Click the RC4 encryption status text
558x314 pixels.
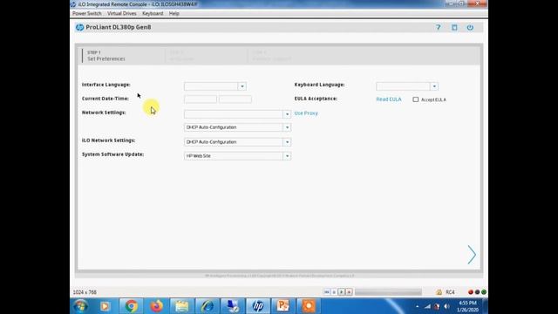(450, 292)
